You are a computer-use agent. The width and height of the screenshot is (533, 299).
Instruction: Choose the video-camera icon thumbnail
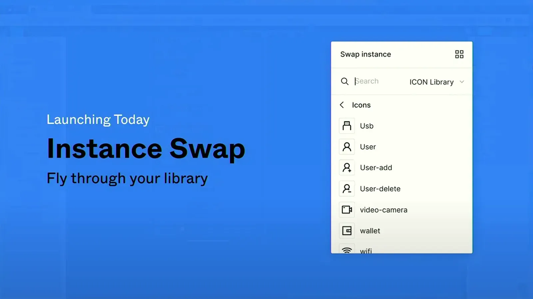tap(347, 210)
